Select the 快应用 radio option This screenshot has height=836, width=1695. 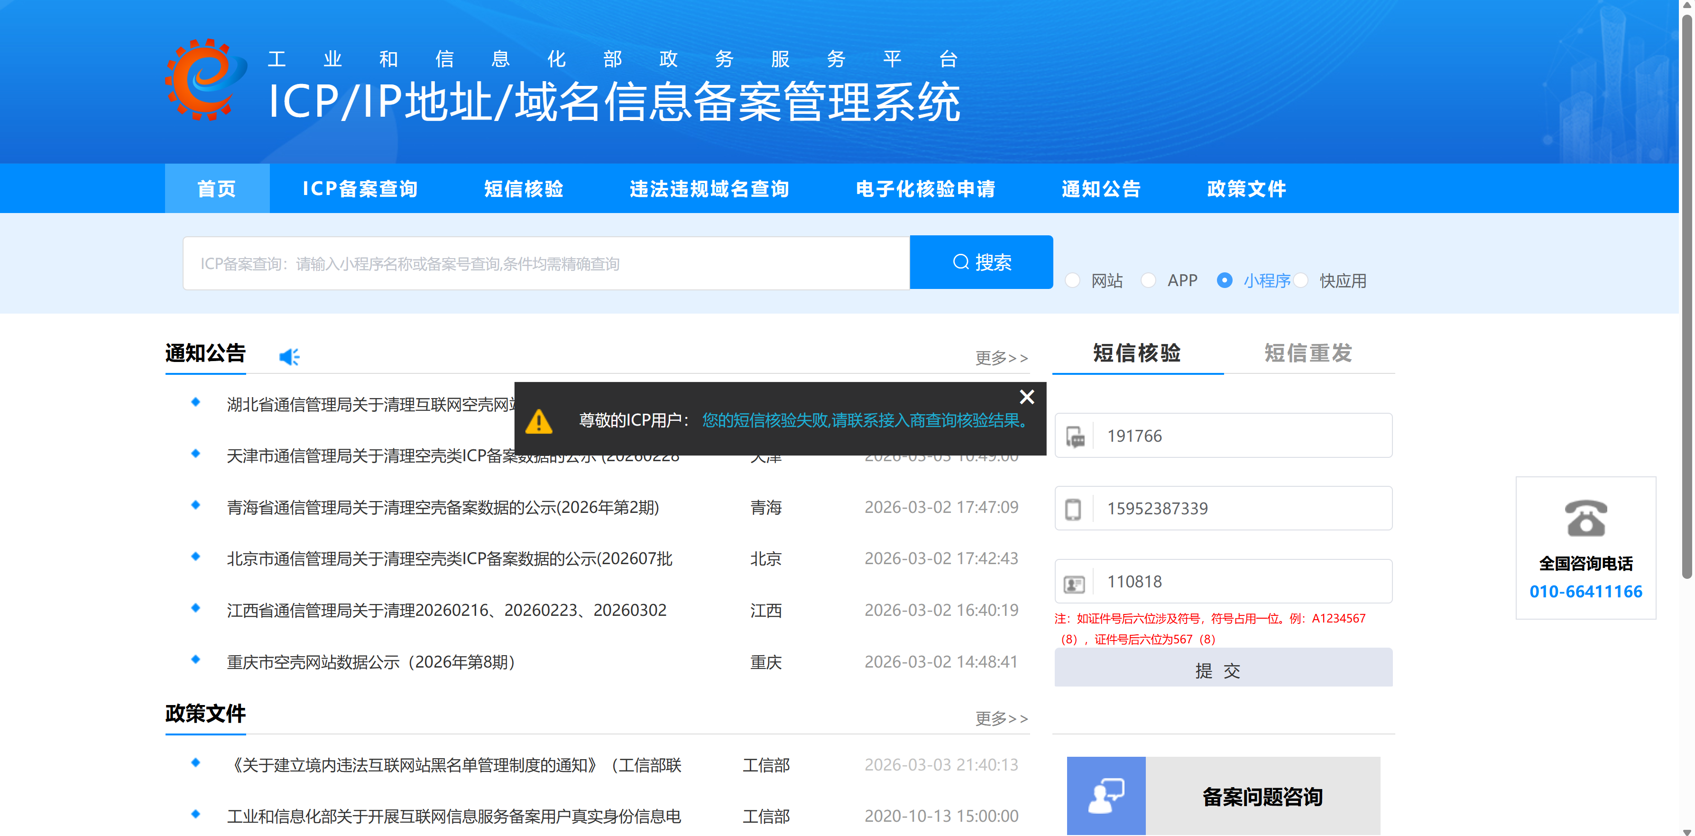pos(1301,280)
